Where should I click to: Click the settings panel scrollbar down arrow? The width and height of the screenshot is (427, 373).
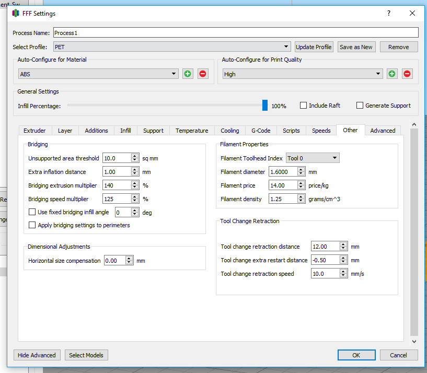tap(414, 342)
